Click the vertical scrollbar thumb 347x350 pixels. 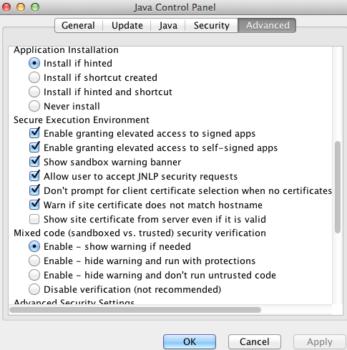pos(338,187)
